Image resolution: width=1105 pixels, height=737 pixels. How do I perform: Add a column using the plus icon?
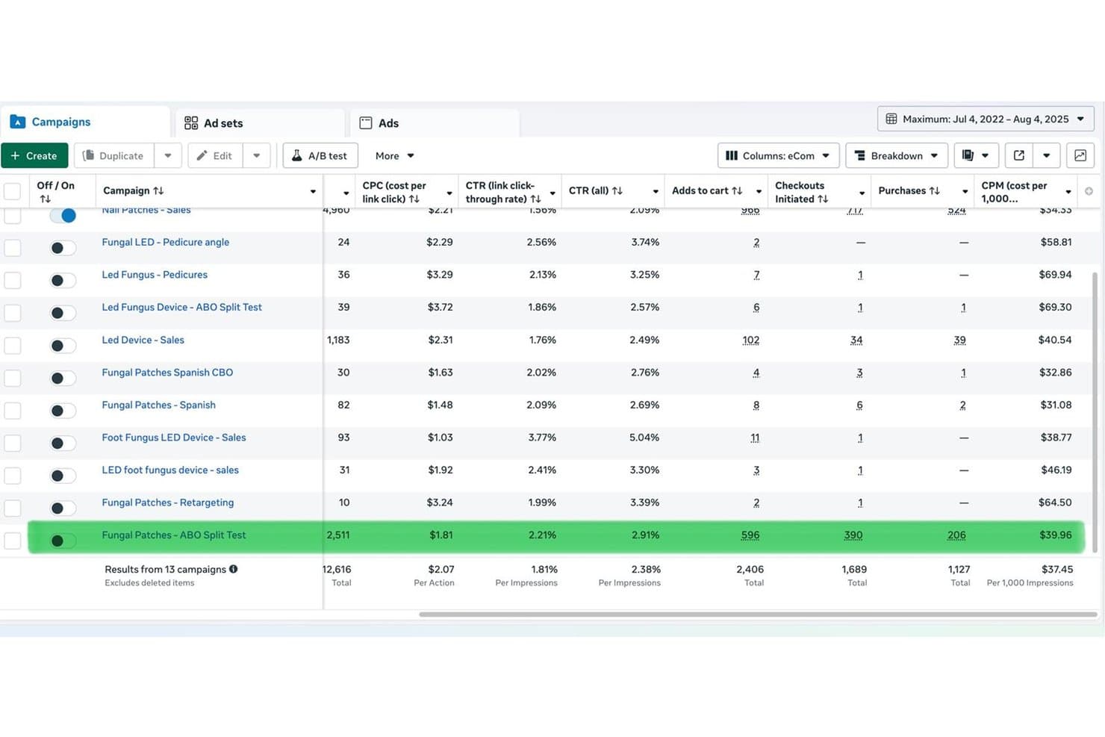point(1089,191)
